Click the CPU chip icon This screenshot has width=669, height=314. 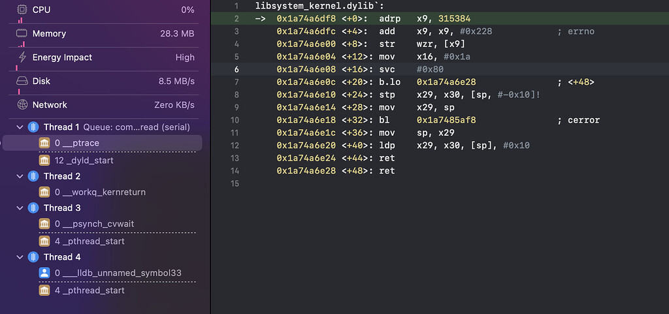(x=22, y=10)
